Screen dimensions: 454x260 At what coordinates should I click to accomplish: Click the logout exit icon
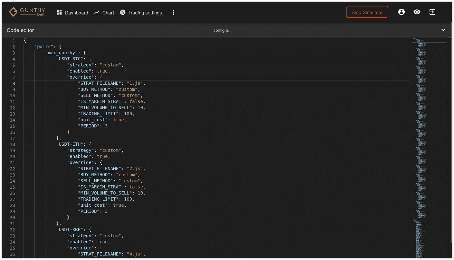(432, 12)
